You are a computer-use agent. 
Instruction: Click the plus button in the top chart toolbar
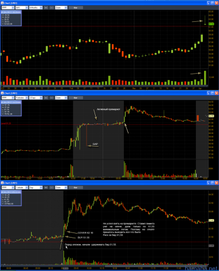[x=46, y=7]
